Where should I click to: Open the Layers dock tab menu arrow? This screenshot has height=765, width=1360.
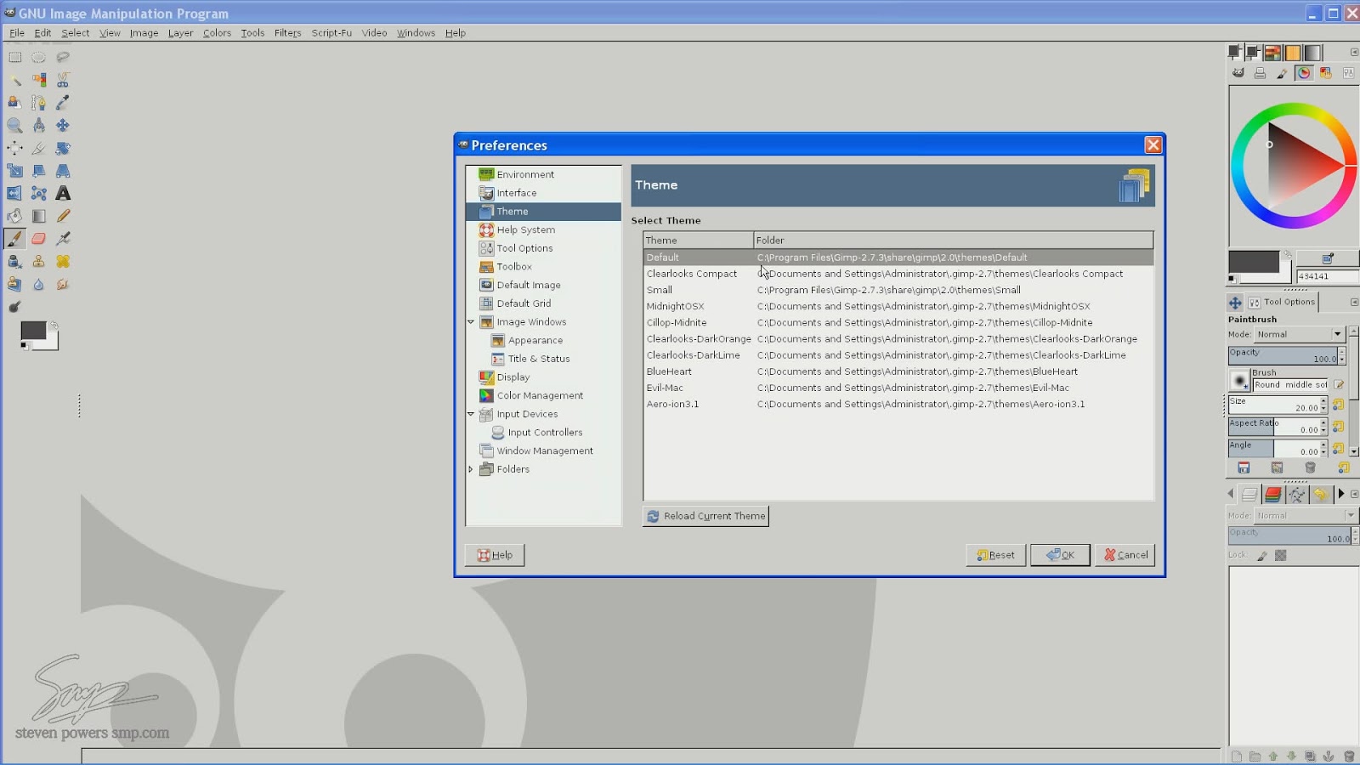1354,494
